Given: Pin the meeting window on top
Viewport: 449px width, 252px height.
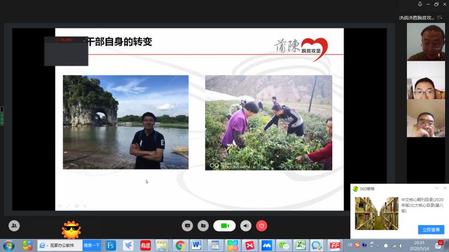Looking at the screenshot, I should pyautogui.click(x=420, y=4).
